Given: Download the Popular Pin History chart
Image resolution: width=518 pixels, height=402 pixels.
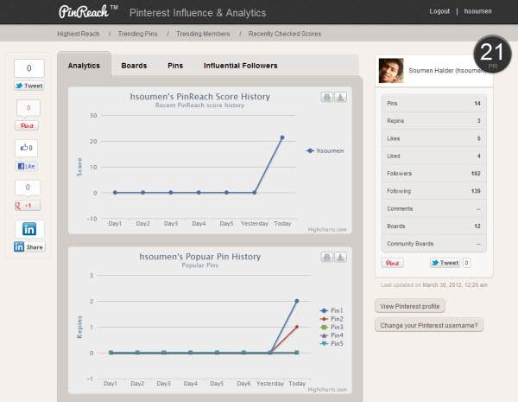Looking at the screenshot, I should (341, 257).
